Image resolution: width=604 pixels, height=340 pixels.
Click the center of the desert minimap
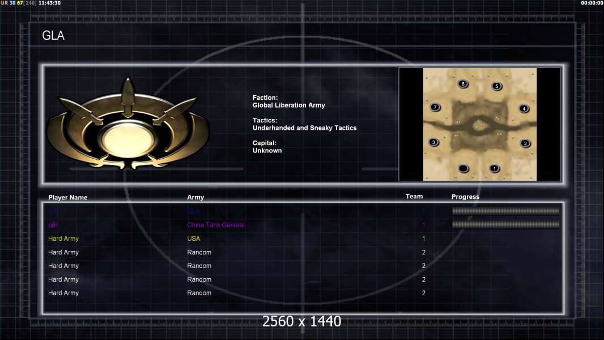pos(480,124)
